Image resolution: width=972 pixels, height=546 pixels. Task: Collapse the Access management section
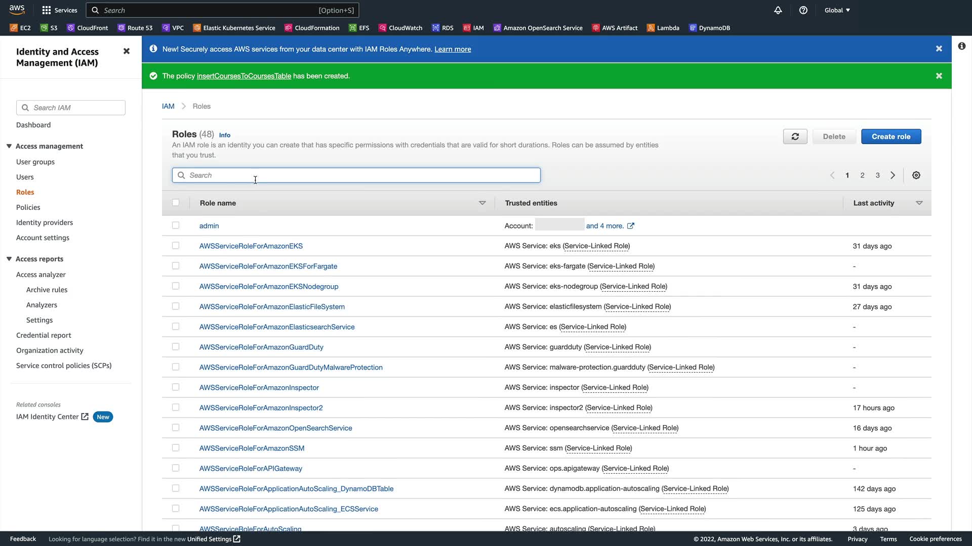point(9,146)
